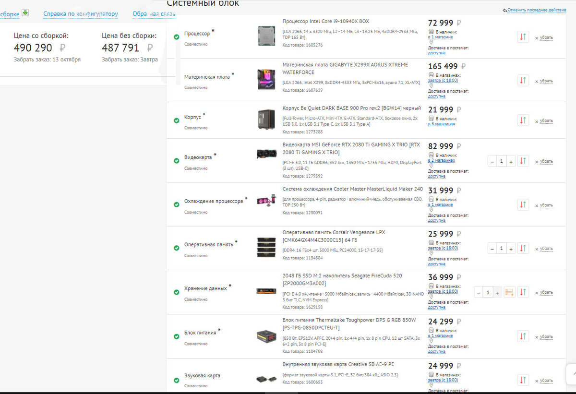Viewport: 576px width, 394px height.
Task: Click the green compatibility checkmark next to Хранение данных
Action: tap(176, 291)
